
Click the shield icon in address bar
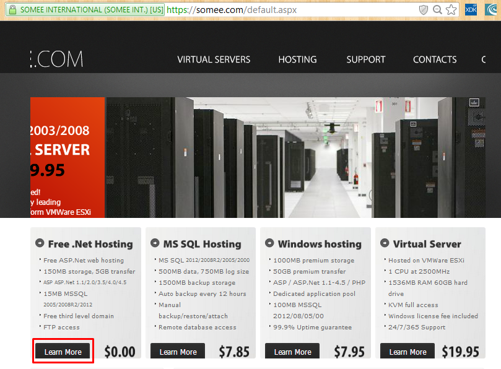pos(424,10)
